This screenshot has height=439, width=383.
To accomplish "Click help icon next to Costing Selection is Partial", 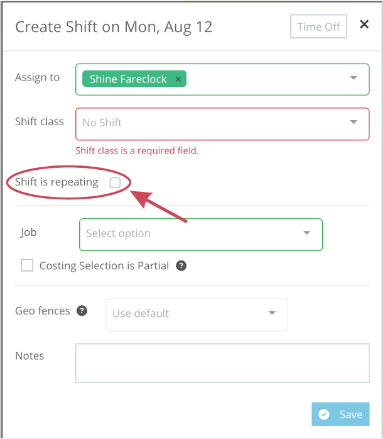I will click(181, 265).
